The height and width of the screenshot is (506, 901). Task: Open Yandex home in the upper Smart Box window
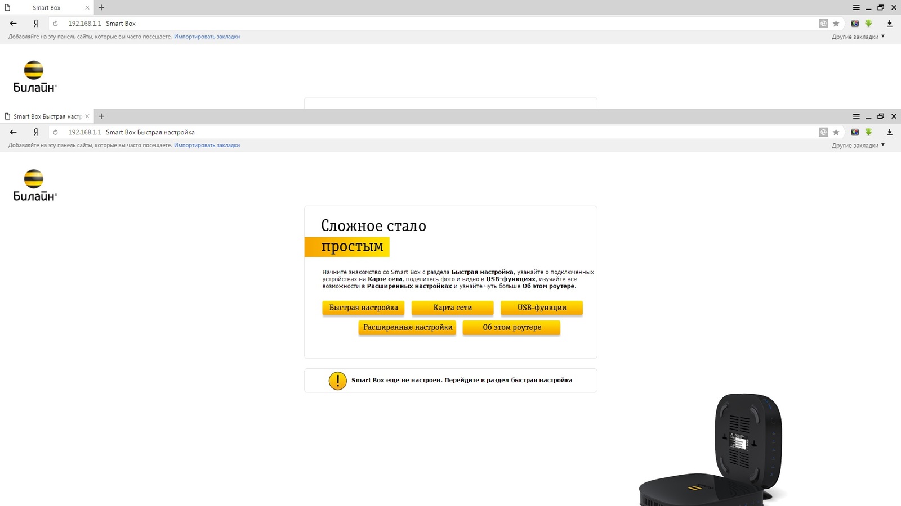click(35, 24)
